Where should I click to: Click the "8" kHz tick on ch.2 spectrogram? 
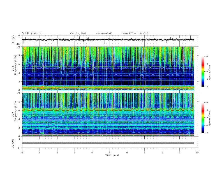pos(19,102)
